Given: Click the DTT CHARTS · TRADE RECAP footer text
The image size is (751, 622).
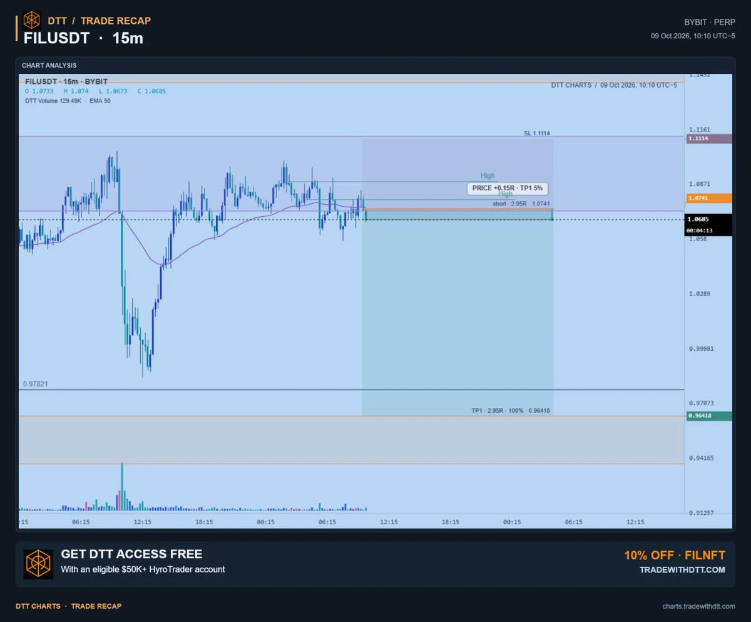Looking at the screenshot, I should coord(69,606).
